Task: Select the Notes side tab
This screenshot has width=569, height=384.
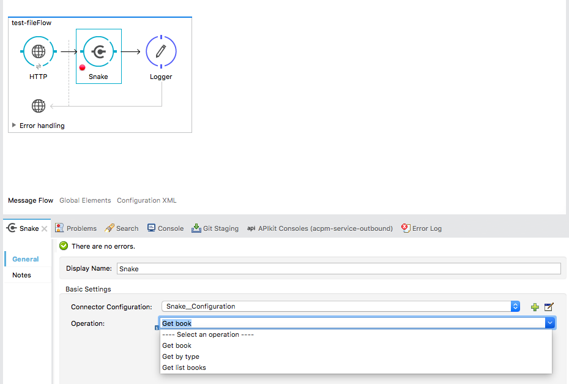Action: (21, 275)
